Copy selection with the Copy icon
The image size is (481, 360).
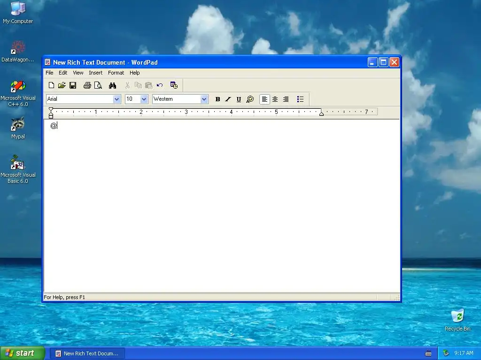(138, 85)
